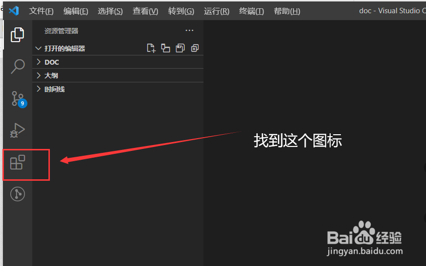Click the window title doc - Visual Studio
This screenshot has height=266, width=426.
[392, 11]
